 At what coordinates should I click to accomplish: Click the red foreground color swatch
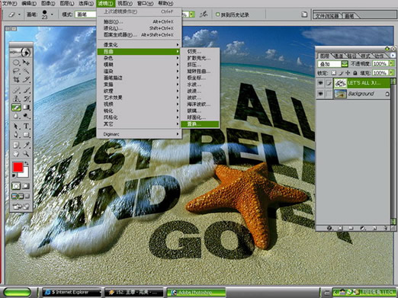(18, 167)
